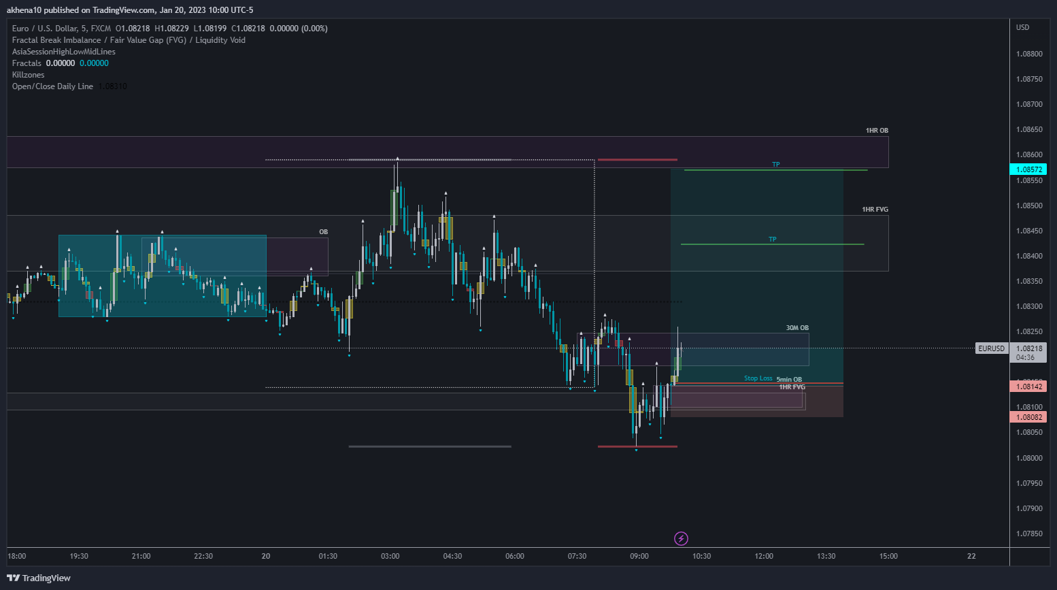The width and height of the screenshot is (1057, 590).
Task: Click the red 1.08082 price label
Action: pyautogui.click(x=1028, y=417)
